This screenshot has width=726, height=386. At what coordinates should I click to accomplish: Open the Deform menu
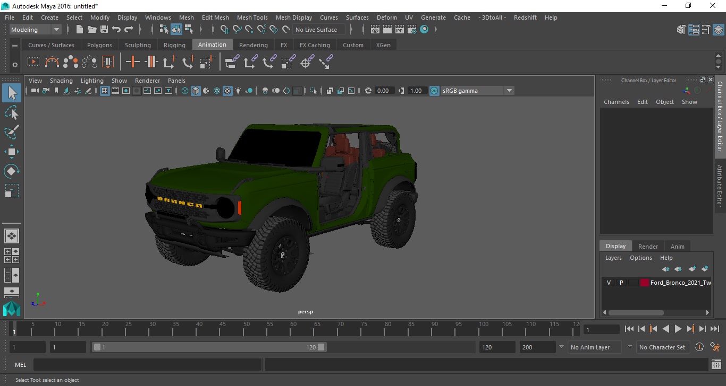[386, 17]
